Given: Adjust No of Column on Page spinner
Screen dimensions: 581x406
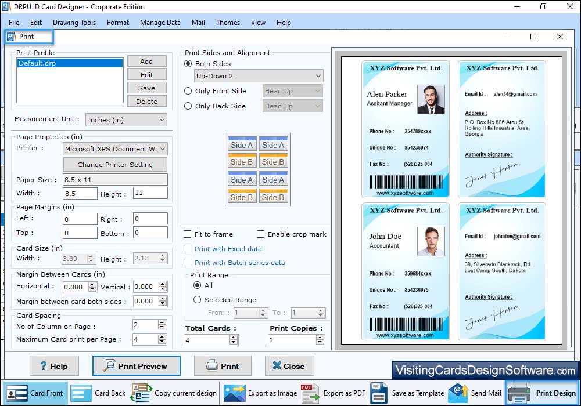Looking at the screenshot, I should 162,325.
